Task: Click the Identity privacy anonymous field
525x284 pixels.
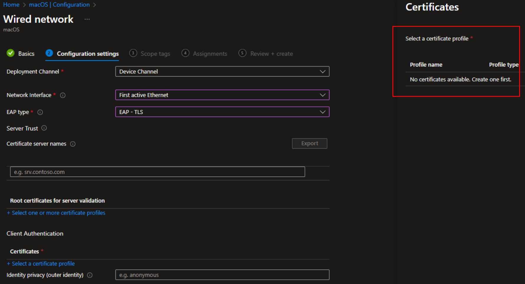Action: (x=222, y=275)
